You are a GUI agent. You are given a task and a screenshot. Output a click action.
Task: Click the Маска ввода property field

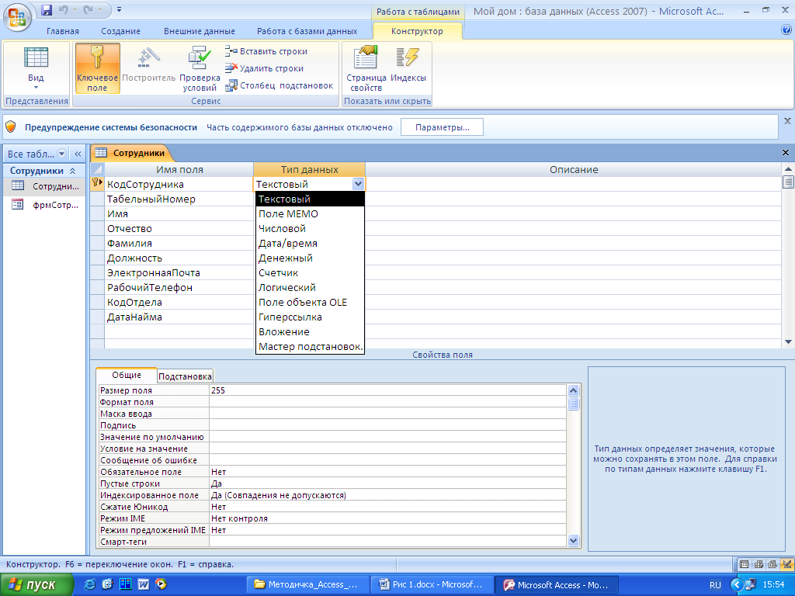388,414
